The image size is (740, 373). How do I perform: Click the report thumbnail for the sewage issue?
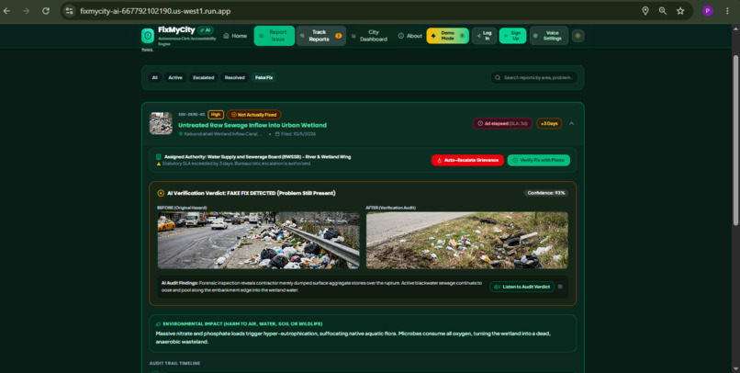pos(161,123)
